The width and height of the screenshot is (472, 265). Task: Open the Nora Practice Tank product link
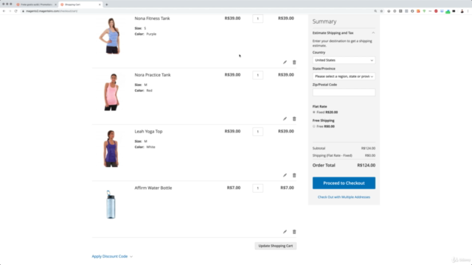pos(153,75)
